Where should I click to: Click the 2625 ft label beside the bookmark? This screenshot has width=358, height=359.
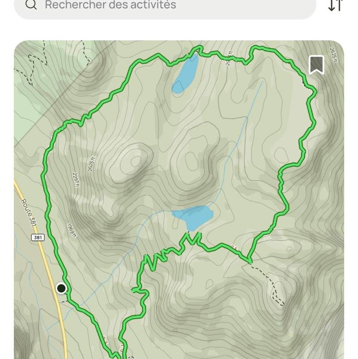[333, 55]
